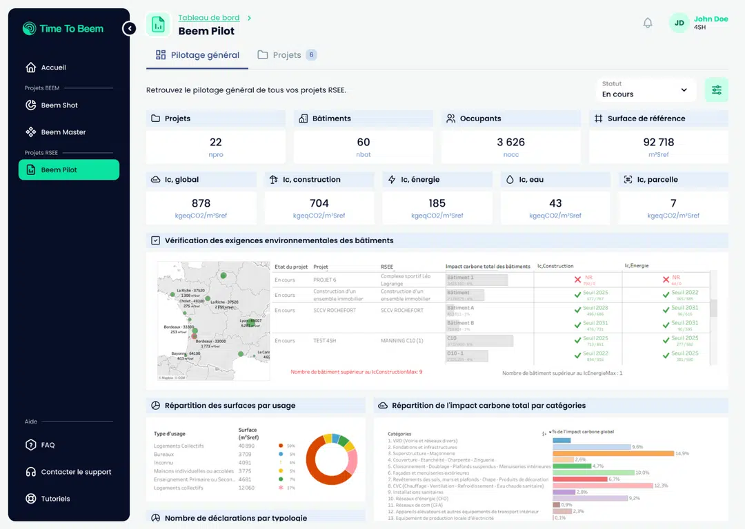Viewport: 745px width, 529px height.
Task: Click the MANNING C10 (1) RSEE cell
Action: 401,341
